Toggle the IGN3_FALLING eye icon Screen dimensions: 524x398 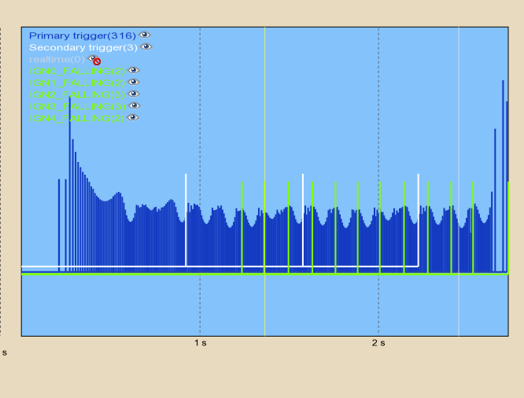(x=133, y=106)
